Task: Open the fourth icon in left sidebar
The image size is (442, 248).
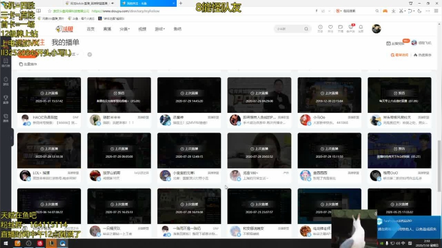Action: pyautogui.click(x=6, y=118)
